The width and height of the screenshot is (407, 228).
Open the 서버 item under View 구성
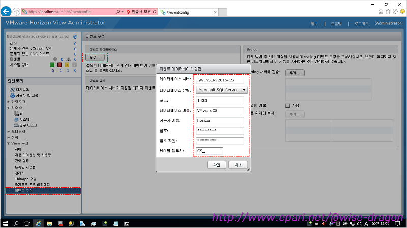[x=18, y=149]
